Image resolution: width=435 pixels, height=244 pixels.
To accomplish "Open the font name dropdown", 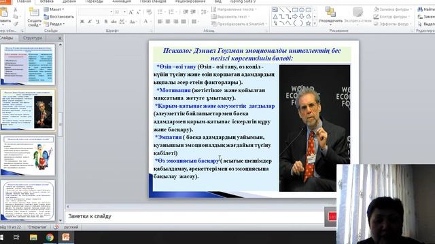I will point(111,12).
